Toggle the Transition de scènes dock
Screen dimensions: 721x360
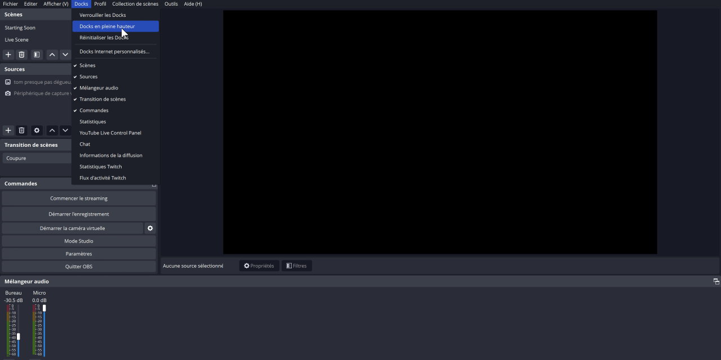[x=103, y=99]
